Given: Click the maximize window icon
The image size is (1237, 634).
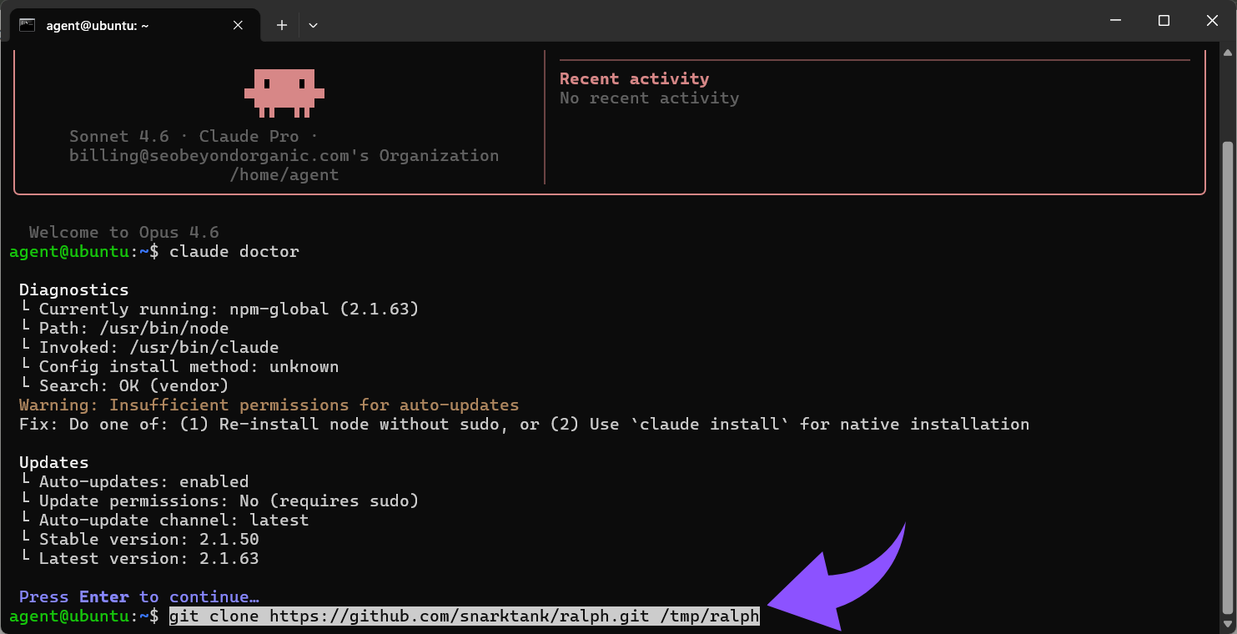Looking at the screenshot, I should point(1163,20).
